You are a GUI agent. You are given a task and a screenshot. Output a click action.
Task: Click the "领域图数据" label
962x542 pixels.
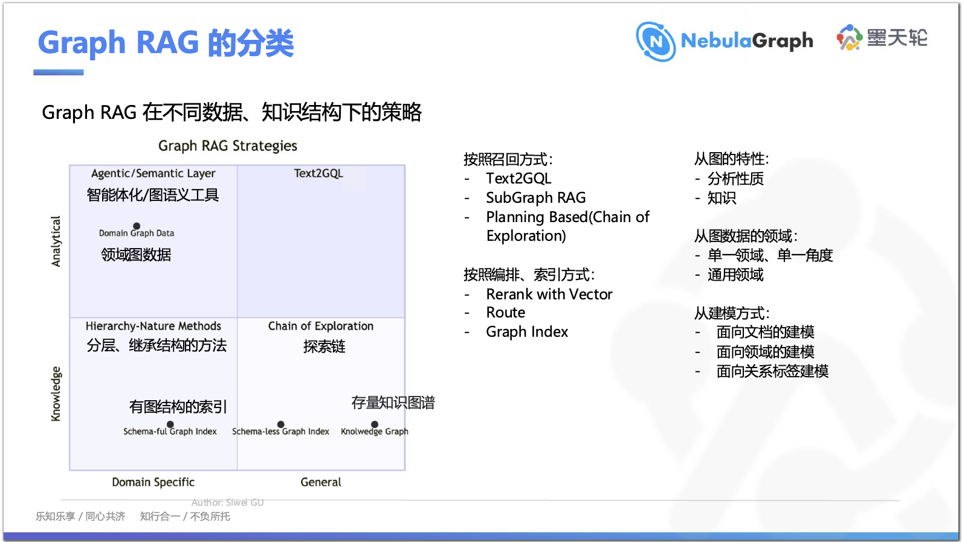click(137, 255)
